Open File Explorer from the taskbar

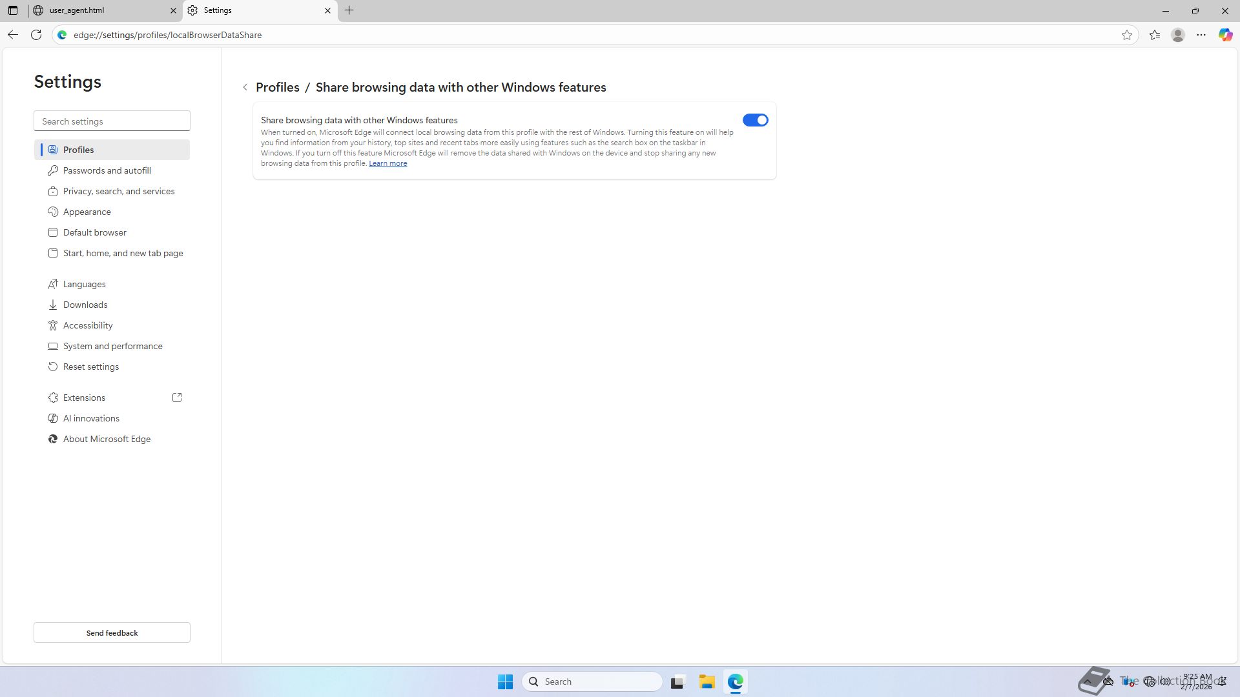pos(707,682)
